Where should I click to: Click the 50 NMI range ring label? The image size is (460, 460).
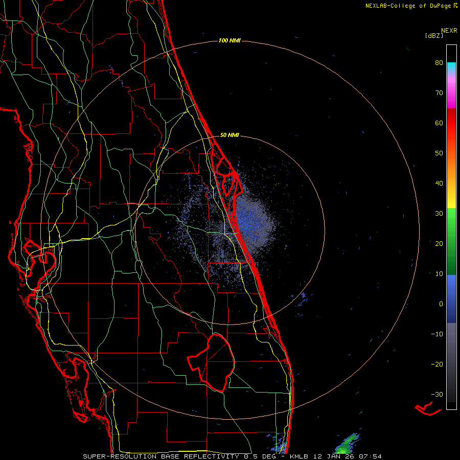[x=229, y=135]
